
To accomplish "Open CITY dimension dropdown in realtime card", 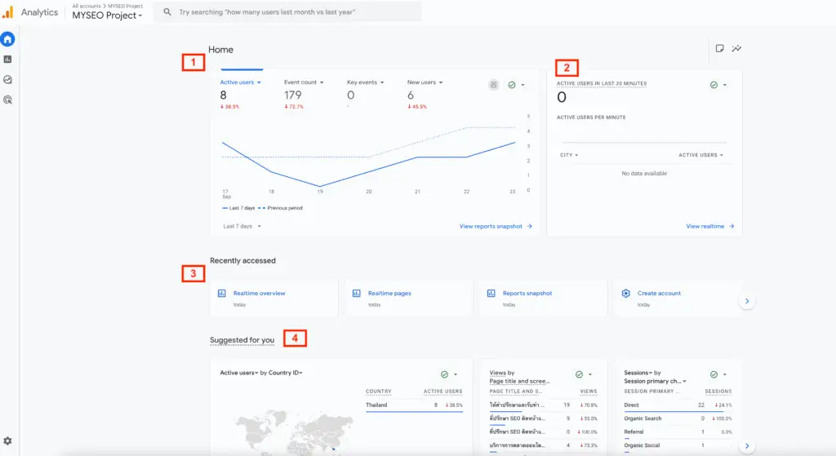I will (x=569, y=155).
